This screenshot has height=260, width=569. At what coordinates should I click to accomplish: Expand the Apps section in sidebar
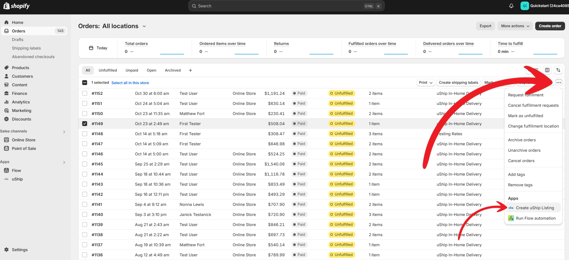[x=64, y=162]
